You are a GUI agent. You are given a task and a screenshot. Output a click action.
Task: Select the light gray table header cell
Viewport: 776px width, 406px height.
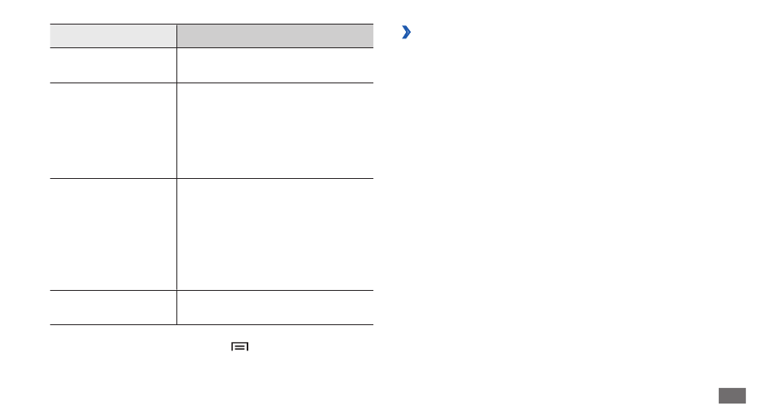[114, 36]
